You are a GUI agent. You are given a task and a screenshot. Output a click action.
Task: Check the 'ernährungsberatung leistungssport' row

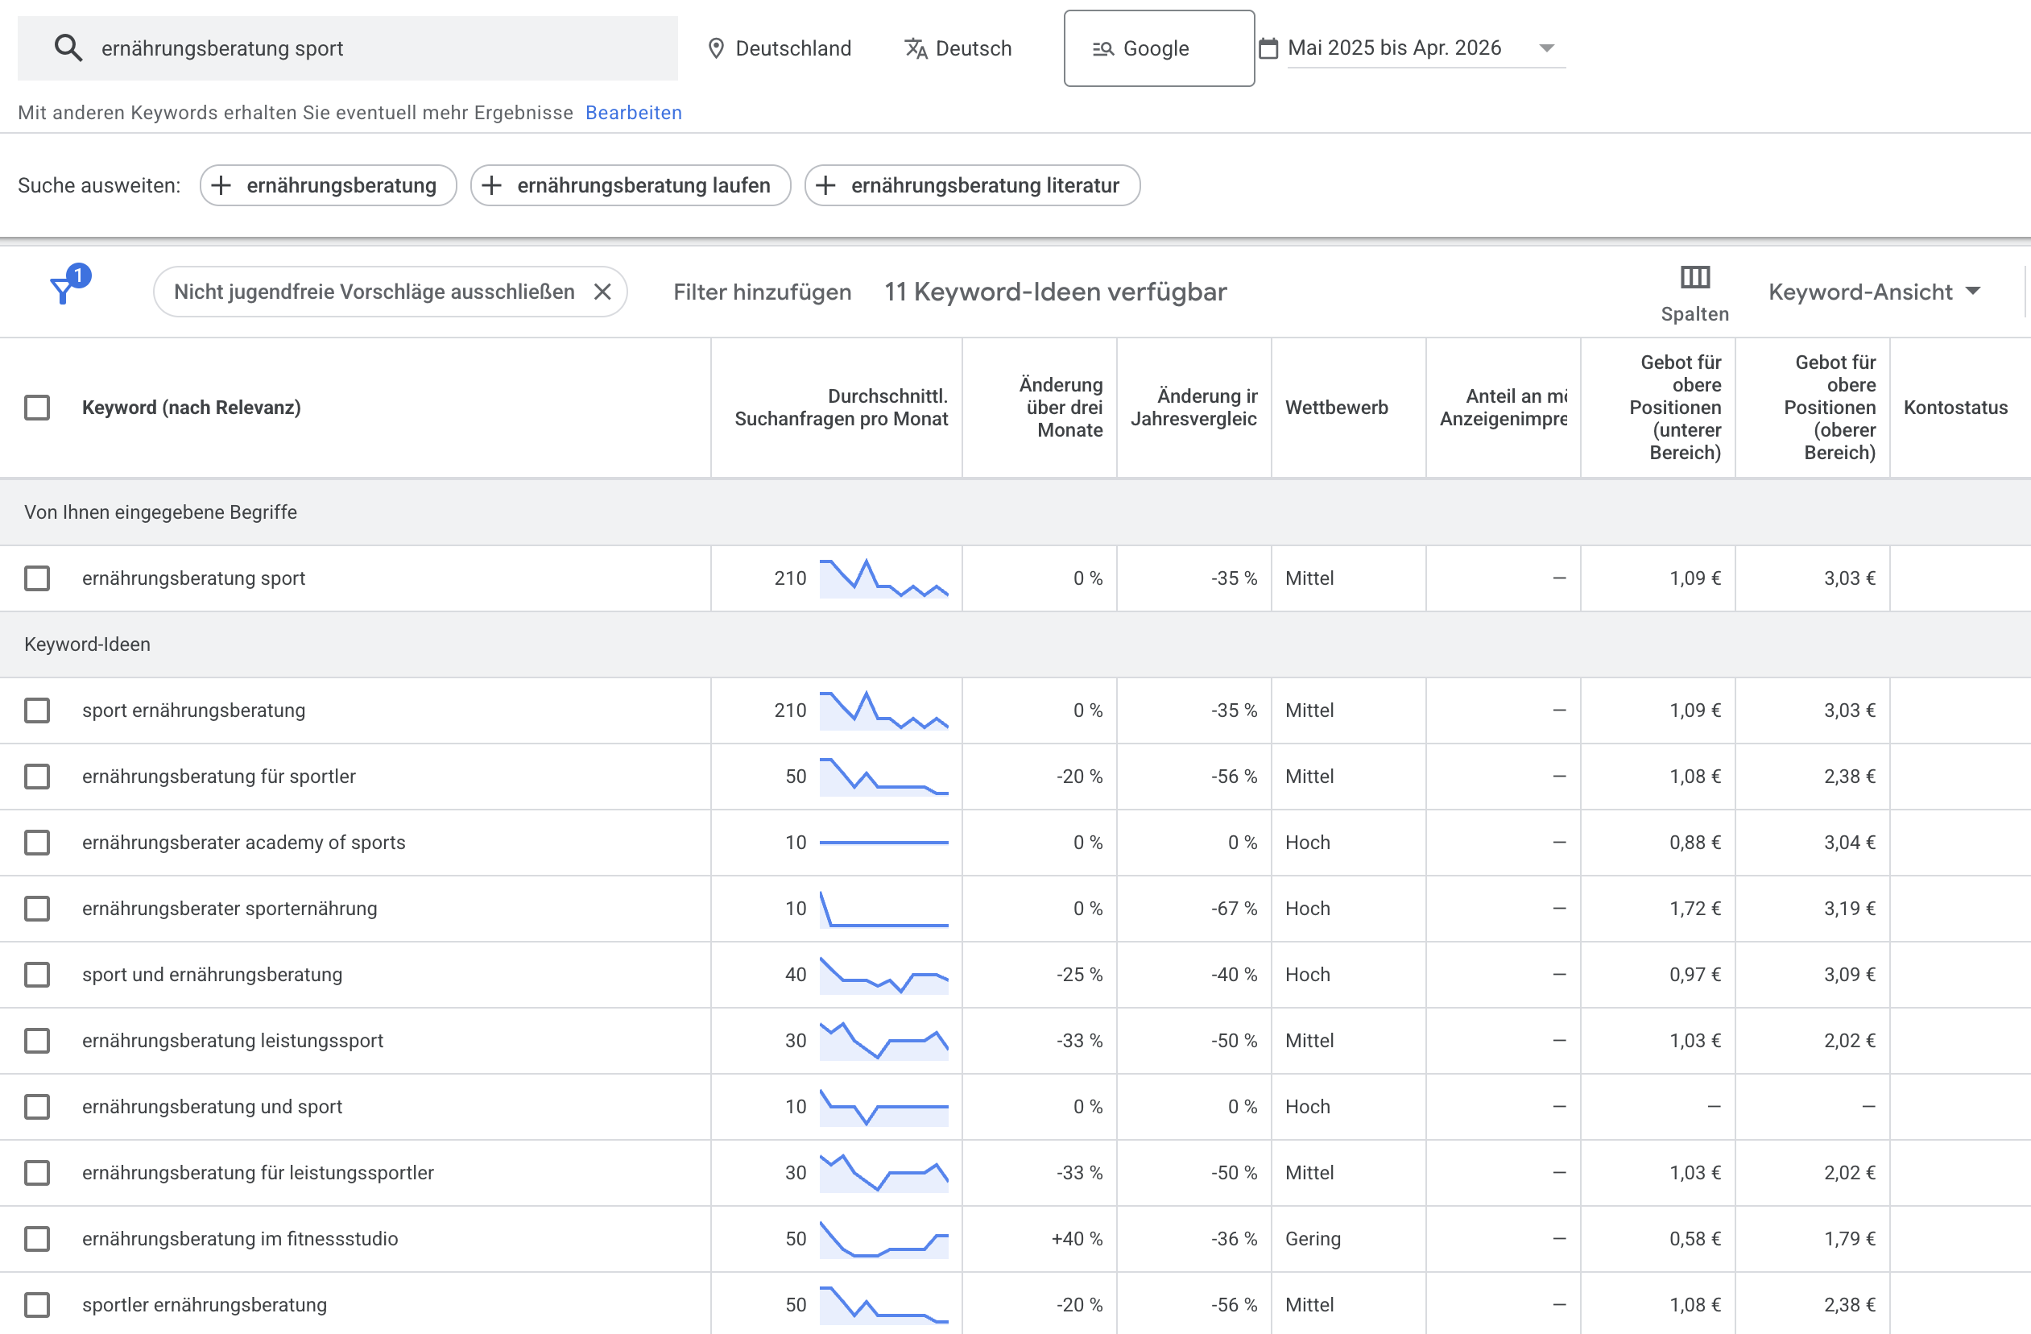[37, 1041]
